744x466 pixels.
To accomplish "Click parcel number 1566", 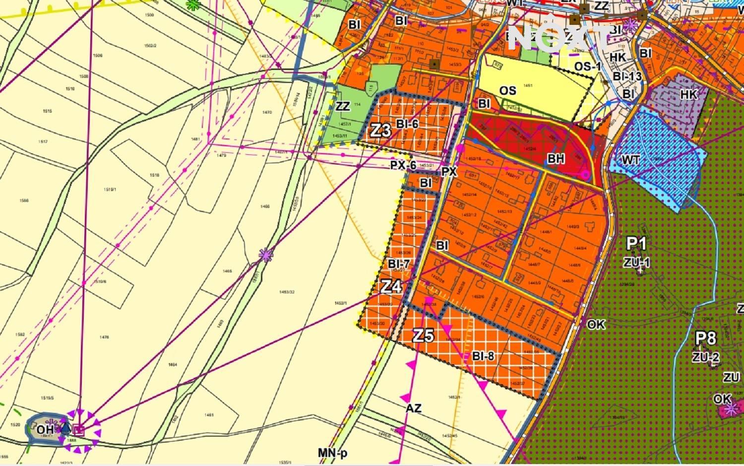I will (x=23, y=200).
